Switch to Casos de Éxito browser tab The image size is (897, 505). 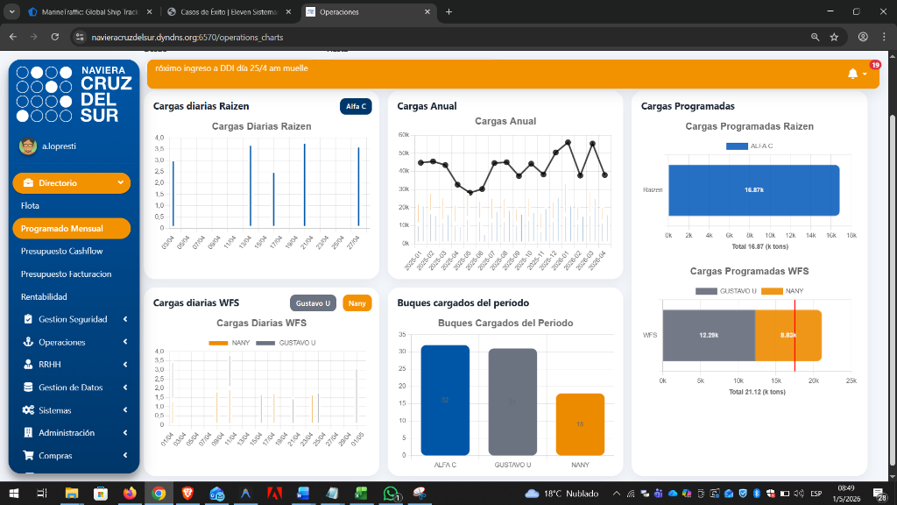point(229,11)
